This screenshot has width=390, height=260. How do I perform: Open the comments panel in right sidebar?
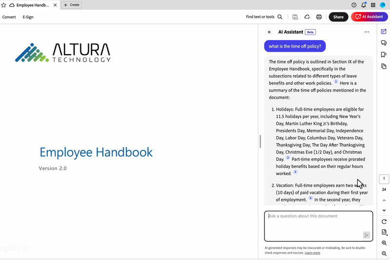pyautogui.click(x=384, y=43)
